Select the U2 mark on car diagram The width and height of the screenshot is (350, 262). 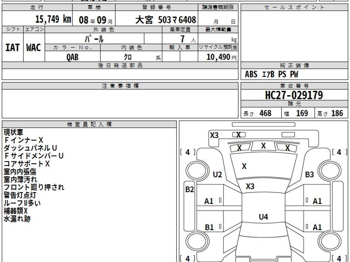coord(217,175)
